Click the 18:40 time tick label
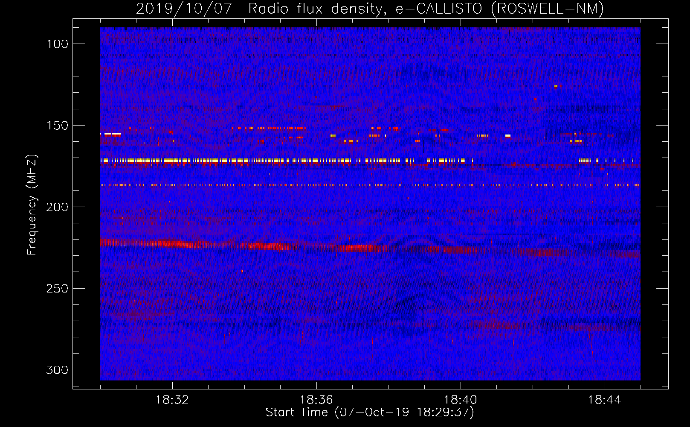The image size is (690, 427). pyautogui.click(x=461, y=400)
